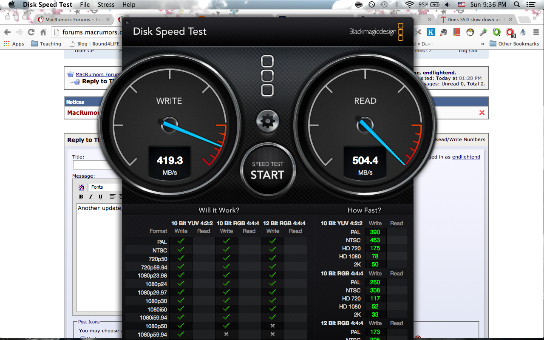Image resolution: width=544 pixels, height=340 pixels.
Task: Click the red book extension icon
Action: [x=457, y=32]
